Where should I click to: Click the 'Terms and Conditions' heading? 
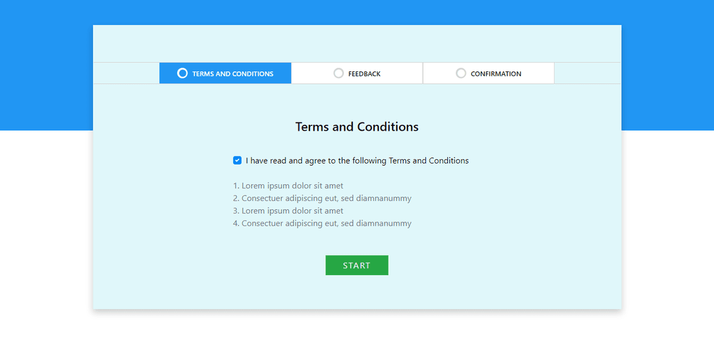(356, 127)
